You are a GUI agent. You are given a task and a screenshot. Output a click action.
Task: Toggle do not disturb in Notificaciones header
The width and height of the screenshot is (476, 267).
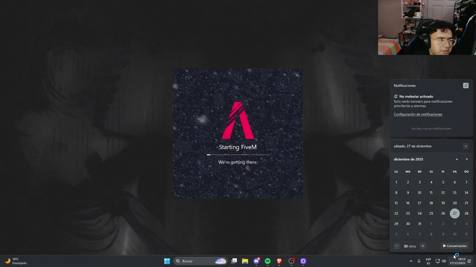[x=466, y=86]
